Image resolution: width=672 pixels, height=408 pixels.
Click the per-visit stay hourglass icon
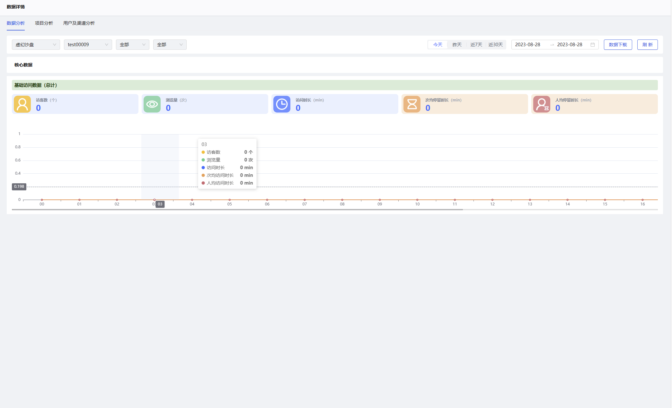[412, 104]
